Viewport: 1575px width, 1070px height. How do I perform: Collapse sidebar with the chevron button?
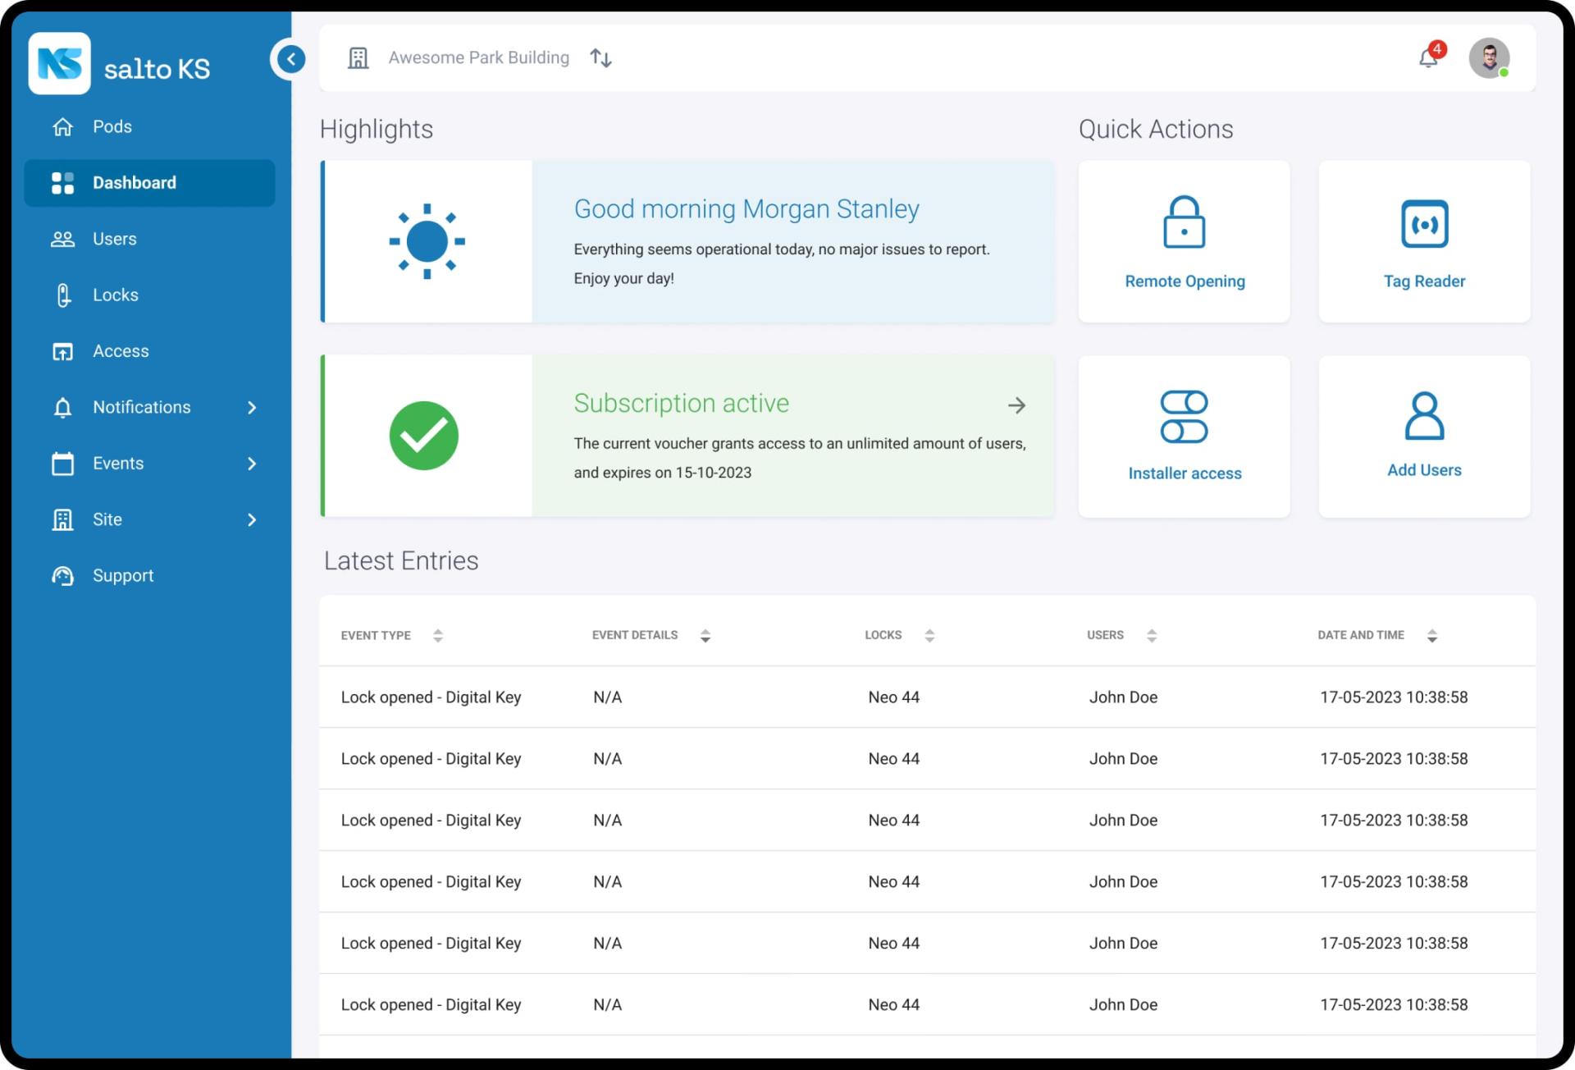(290, 58)
